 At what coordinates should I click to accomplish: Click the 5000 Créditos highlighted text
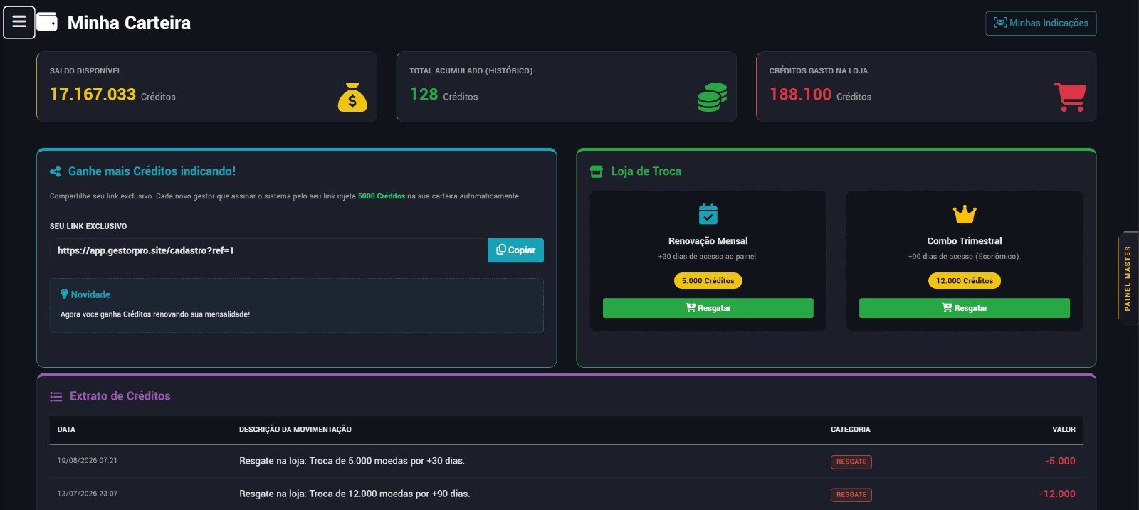coord(382,196)
